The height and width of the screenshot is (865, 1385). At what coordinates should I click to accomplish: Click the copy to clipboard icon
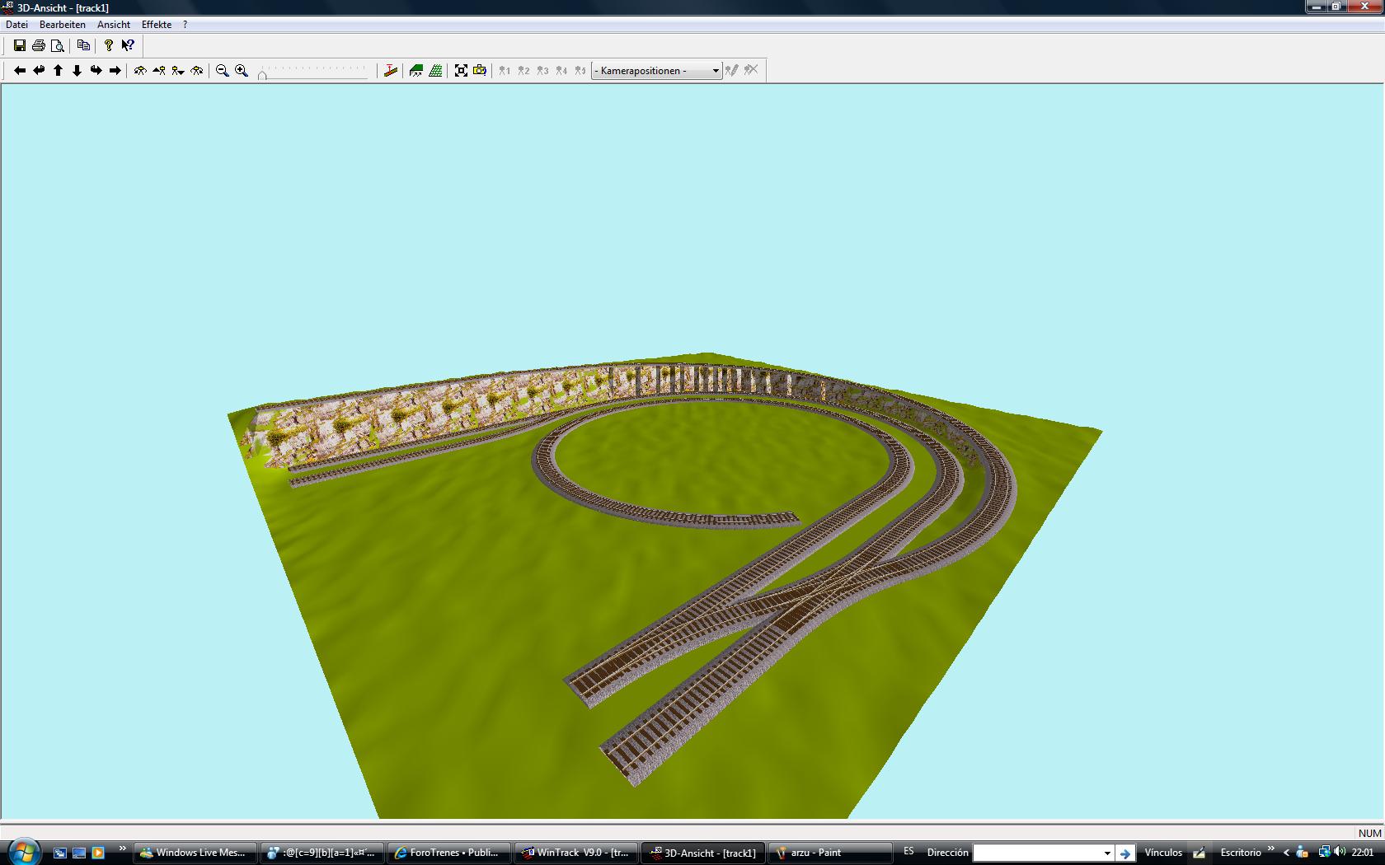point(83,46)
